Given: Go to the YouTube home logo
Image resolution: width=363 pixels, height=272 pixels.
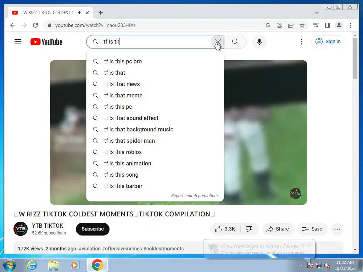Looking at the screenshot, I should coord(46,42).
